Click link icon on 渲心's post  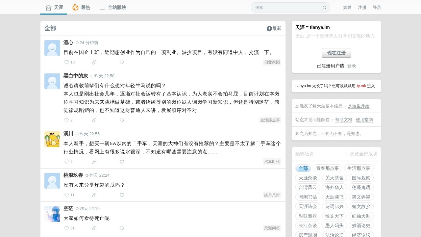tap(94, 62)
